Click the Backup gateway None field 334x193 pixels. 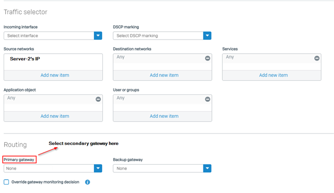tap(158, 168)
